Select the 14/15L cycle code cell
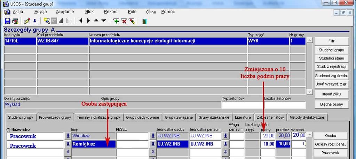This screenshot has height=159, width=356. point(20,41)
